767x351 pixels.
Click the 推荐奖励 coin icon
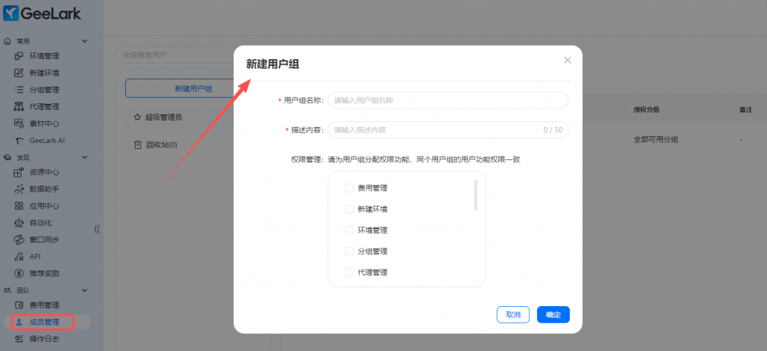(x=19, y=273)
